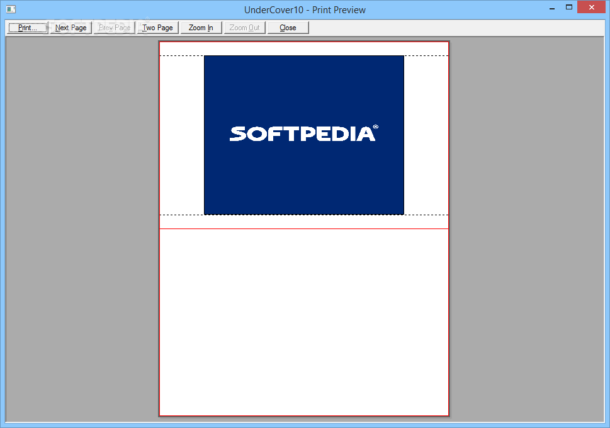Screen dimensions: 610x428
Task: Click the disabled Zoom Out button
Action: point(245,28)
